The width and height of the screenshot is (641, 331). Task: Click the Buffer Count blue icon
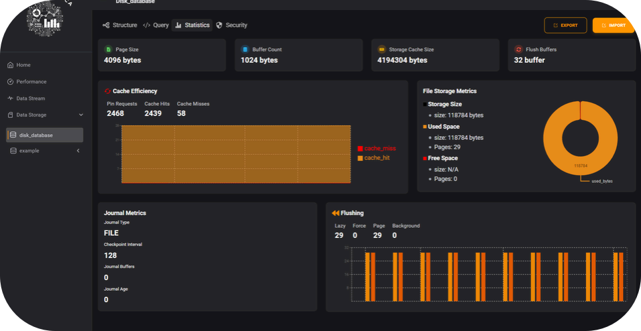[245, 50]
